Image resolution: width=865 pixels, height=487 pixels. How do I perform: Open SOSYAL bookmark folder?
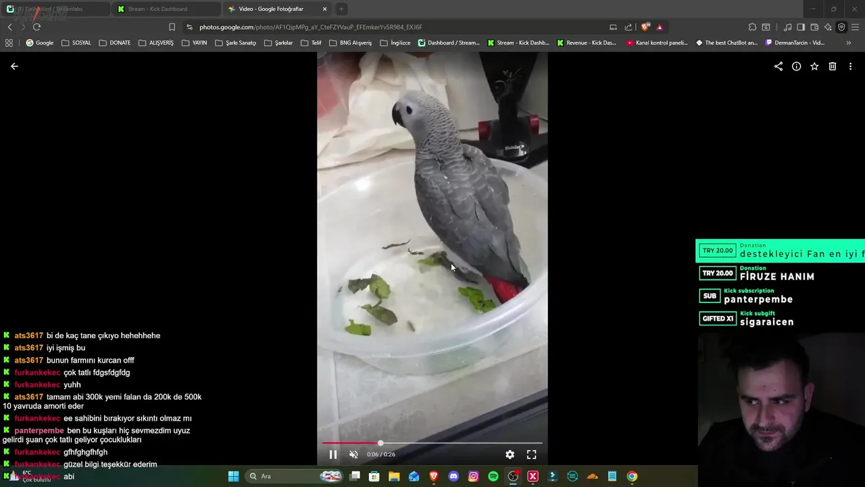click(76, 43)
